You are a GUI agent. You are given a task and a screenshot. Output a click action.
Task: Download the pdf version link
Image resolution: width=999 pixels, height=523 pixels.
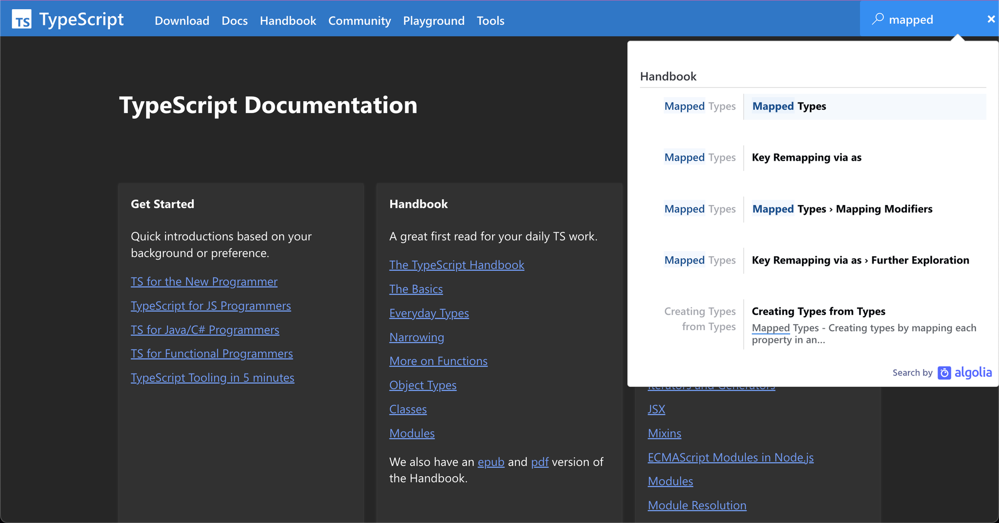539,462
